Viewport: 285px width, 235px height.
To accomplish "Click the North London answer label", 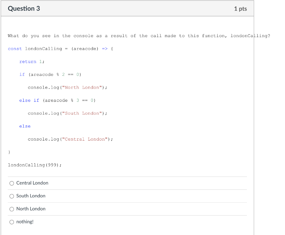I will coord(31,209).
